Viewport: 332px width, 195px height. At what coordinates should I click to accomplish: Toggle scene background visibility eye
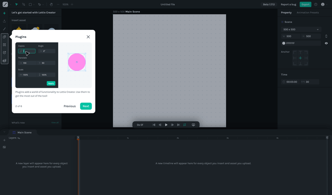coord(326,43)
